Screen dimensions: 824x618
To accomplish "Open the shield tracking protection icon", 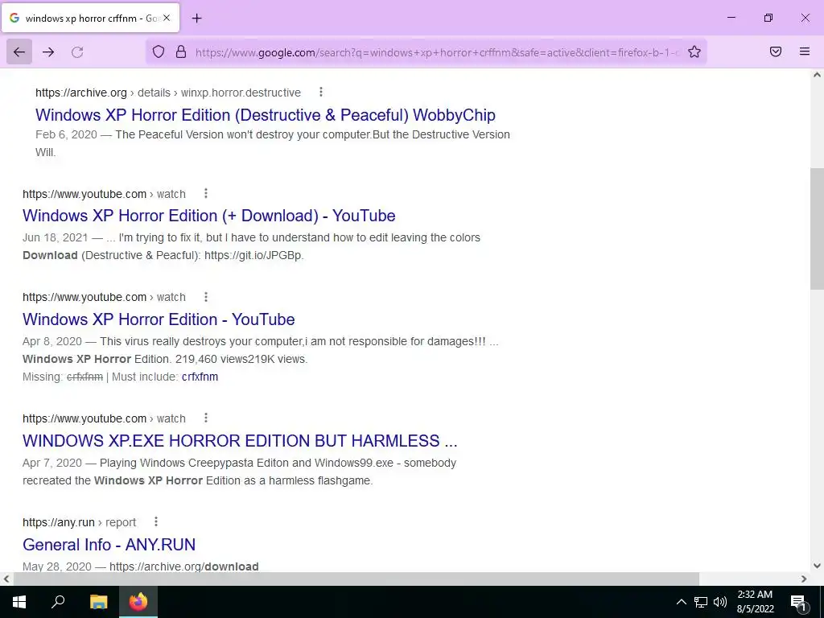I will [159, 51].
